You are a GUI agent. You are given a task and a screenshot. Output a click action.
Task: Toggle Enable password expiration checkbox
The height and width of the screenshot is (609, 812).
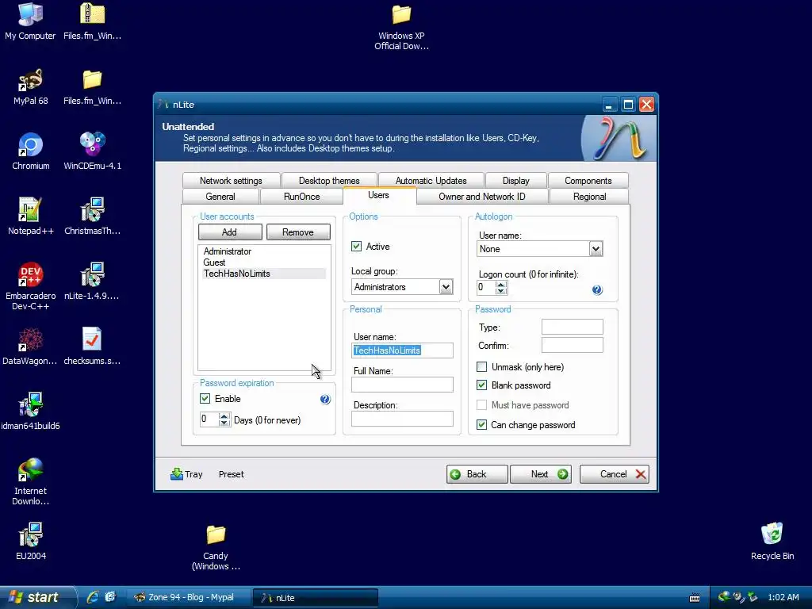[205, 399]
